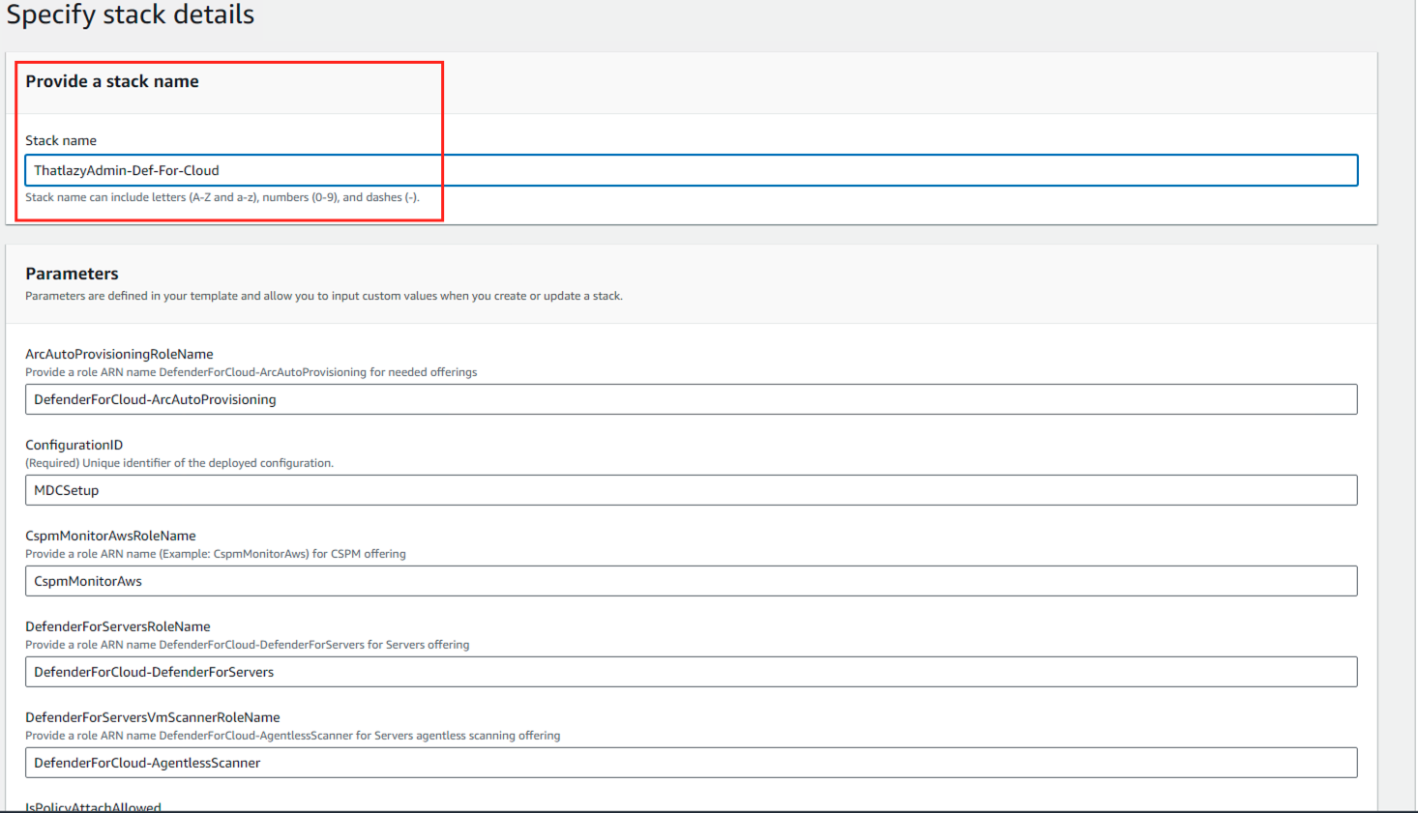This screenshot has height=813, width=1418.
Task: Click the Parameters section description text
Action: (323, 296)
